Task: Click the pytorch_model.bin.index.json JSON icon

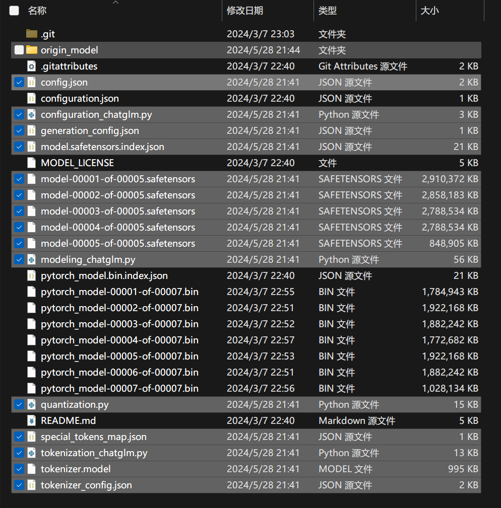Action: click(31, 276)
